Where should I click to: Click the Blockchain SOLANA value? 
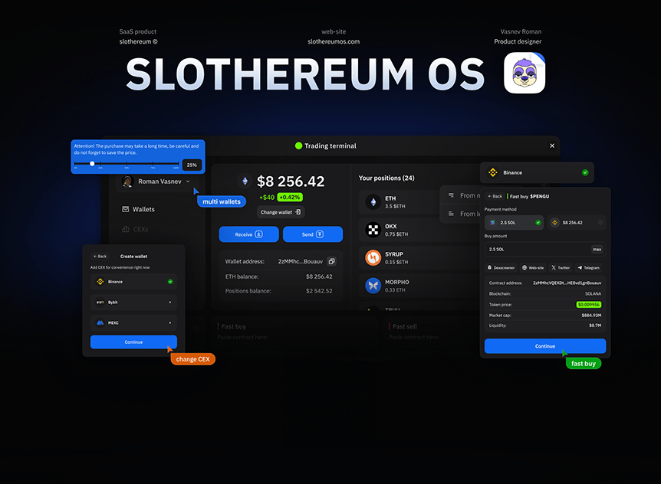tap(593, 294)
